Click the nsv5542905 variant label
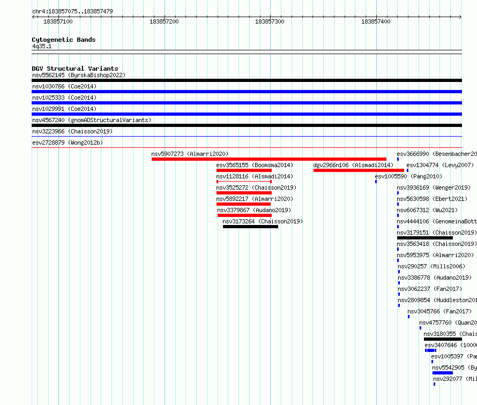Screen dimensions: 477x405 click(454, 367)
